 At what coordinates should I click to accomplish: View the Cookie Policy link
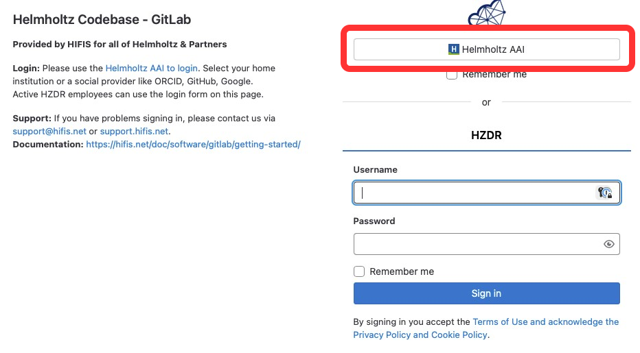point(459,334)
